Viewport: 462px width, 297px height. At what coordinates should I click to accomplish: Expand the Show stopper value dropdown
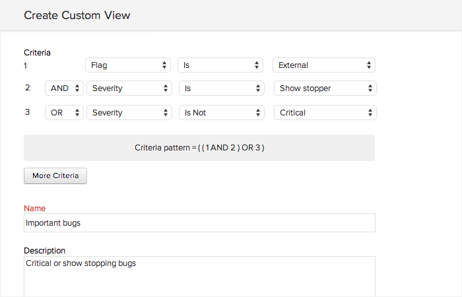(325, 88)
